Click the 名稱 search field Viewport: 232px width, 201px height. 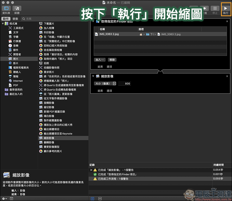[53, 19]
